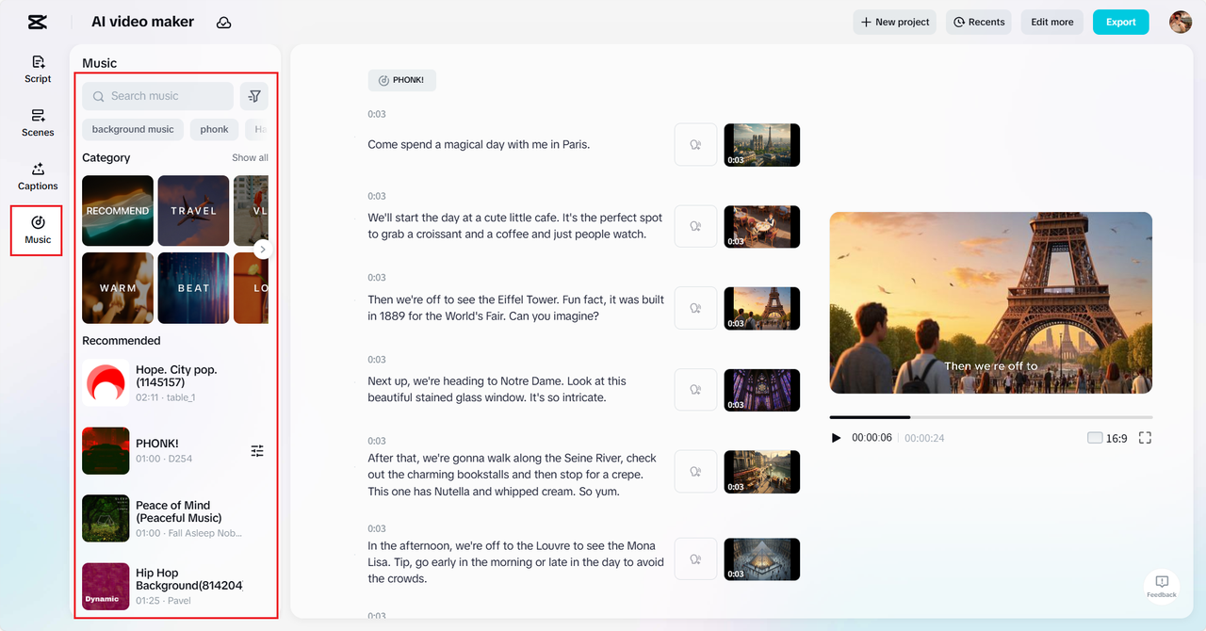
Task: Click the Export button
Action: (x=1121, y=22)
